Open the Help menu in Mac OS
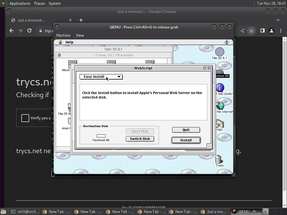The width and height of the screenshot is (287, 215). 70,42
